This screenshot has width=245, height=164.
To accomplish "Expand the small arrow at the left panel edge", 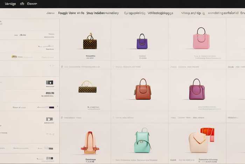I will pyautogui.click(x=57, y=107).
